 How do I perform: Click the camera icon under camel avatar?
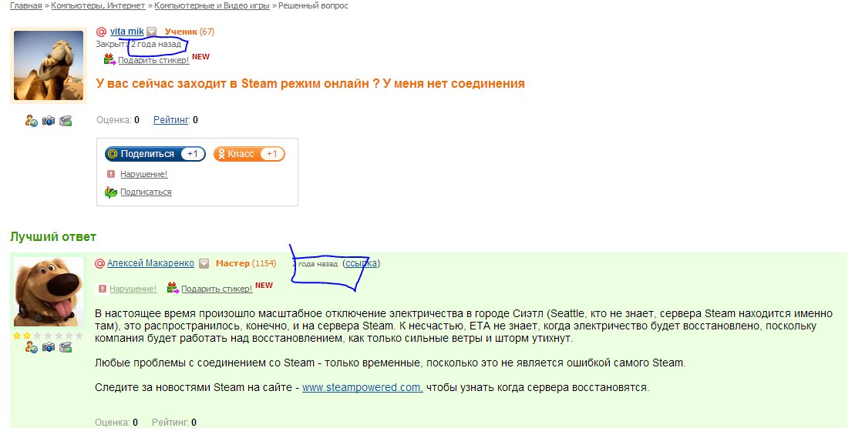click(49, 121)
